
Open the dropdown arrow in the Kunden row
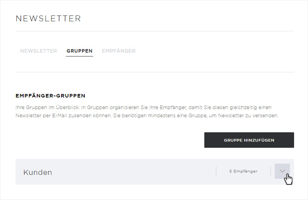tap(282, 171)
